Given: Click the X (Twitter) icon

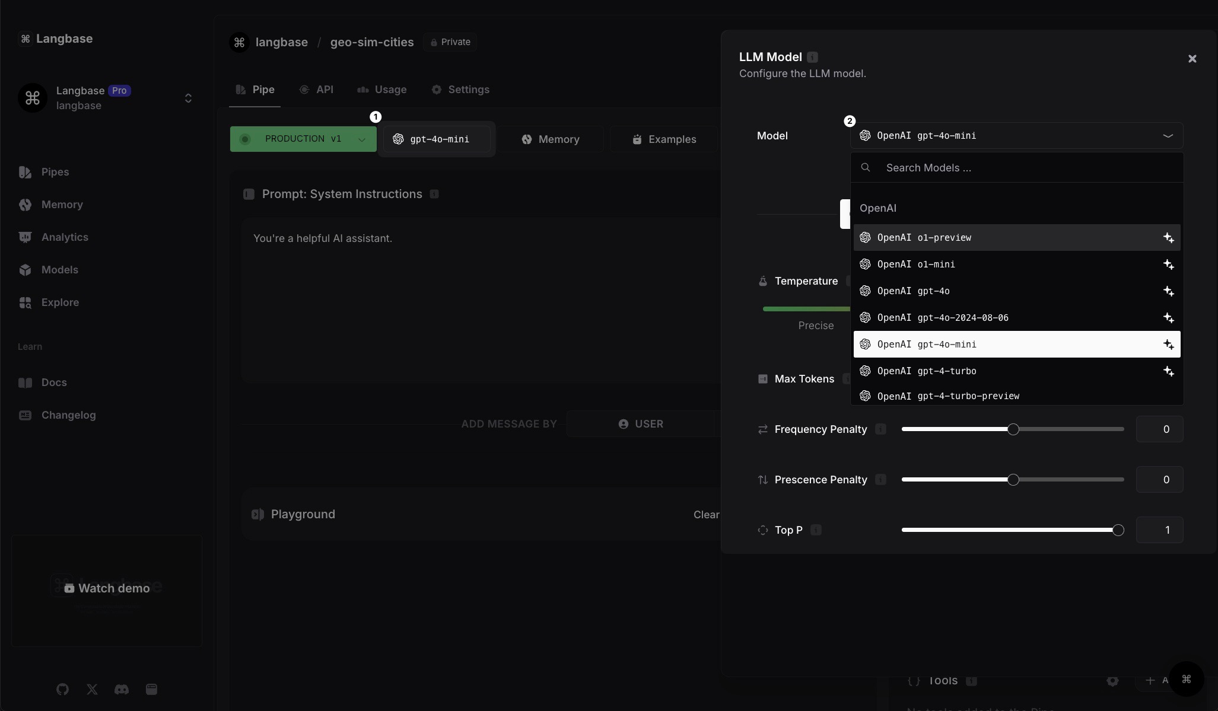Looking at the screenshot, I should click(x=92, y=689).
